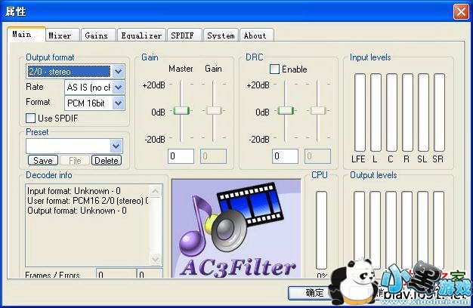Expand the Rate dropdown showing AS IS
The width and height of the screenshot is (473, 308).
[118, 88]
